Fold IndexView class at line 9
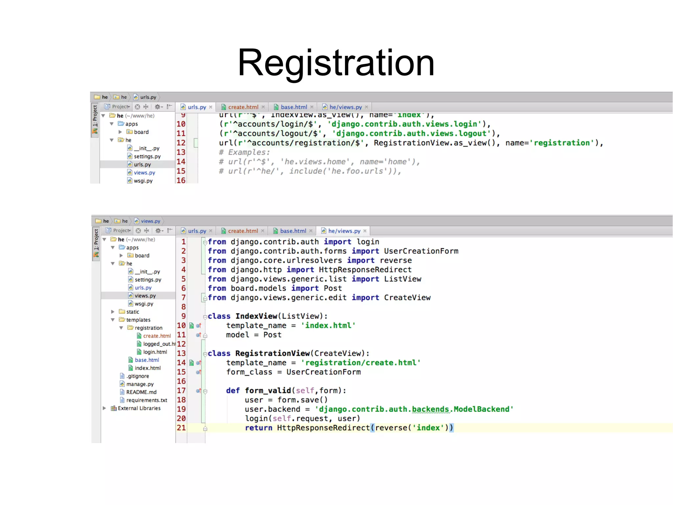 point(205,317)
